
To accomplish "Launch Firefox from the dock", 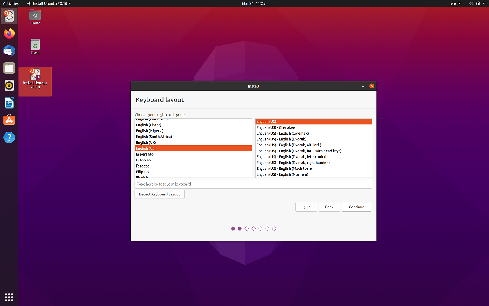I will coord(9,33).
